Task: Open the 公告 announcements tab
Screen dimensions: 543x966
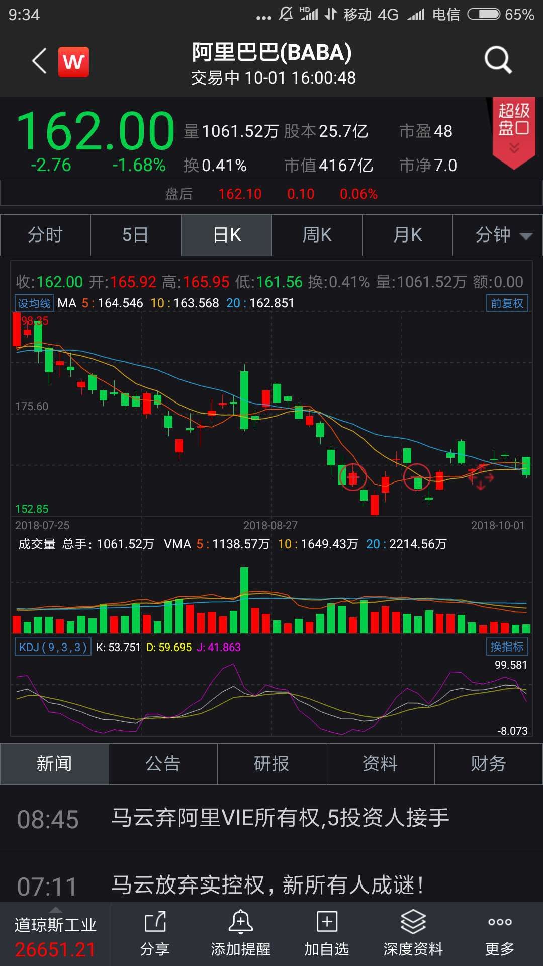Action: tap(163, 764)
